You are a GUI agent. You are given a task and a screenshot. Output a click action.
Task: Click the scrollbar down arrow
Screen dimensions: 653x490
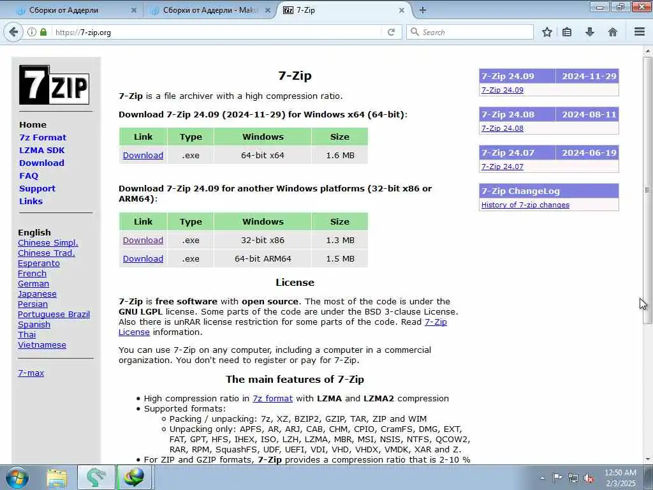coord(647,459)
